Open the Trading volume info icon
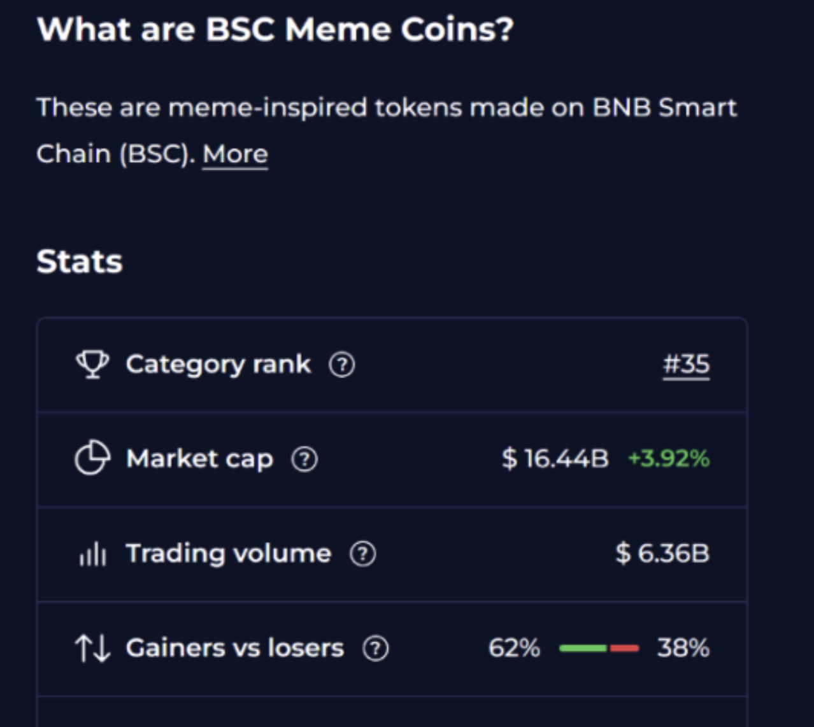Viewport: 814px width, 727px height. [x=361, y=553]
